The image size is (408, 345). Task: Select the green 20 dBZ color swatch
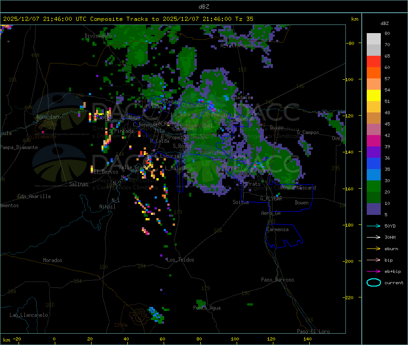click(x=374, y=186)
